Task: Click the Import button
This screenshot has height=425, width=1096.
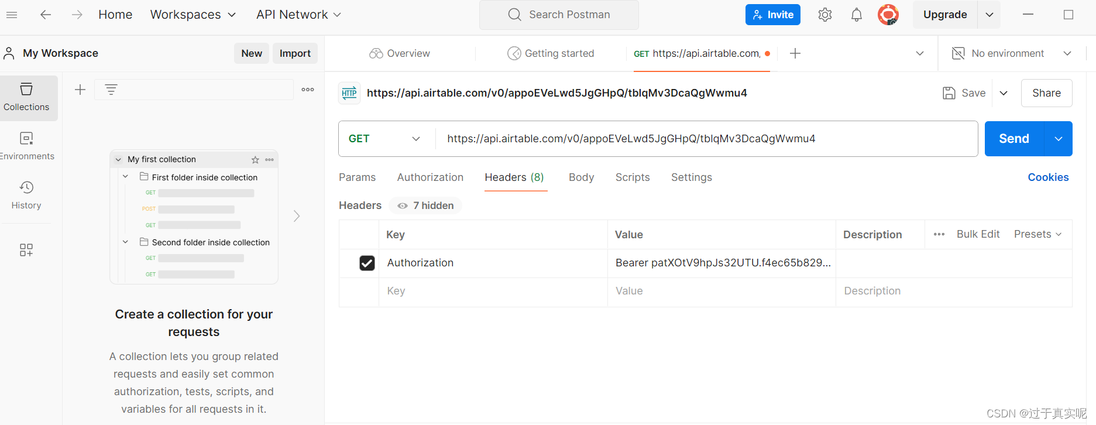Action: click(x=295, y=53)
